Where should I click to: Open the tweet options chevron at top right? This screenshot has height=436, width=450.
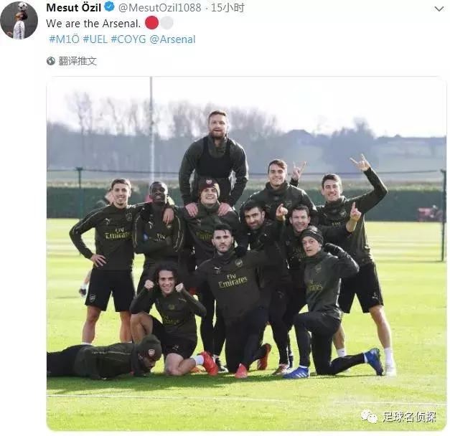pos(439,9)
